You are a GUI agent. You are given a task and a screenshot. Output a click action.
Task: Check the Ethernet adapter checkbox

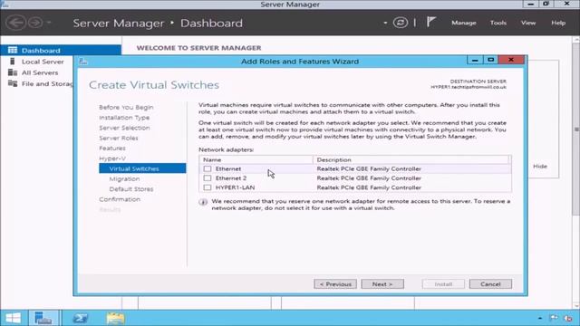click(208, 169)
